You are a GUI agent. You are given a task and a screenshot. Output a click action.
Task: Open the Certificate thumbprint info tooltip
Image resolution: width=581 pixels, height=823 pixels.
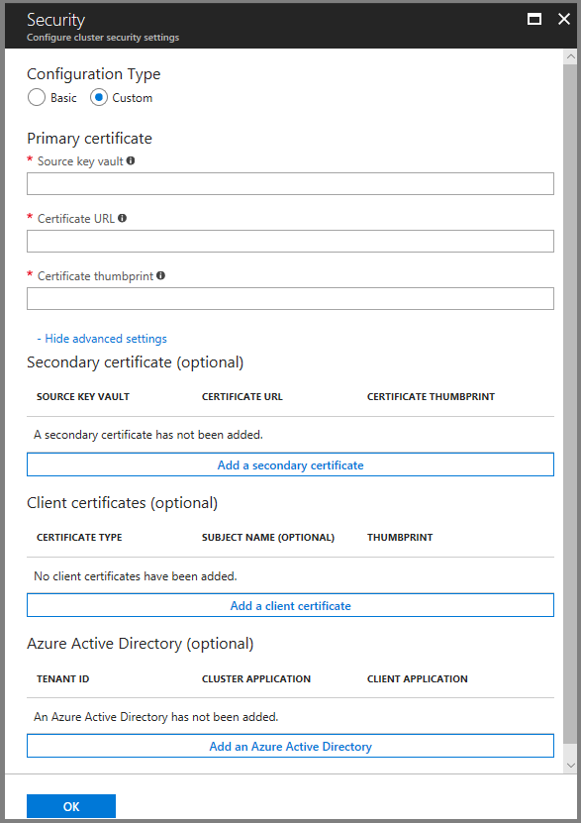(x=160, y=275)
